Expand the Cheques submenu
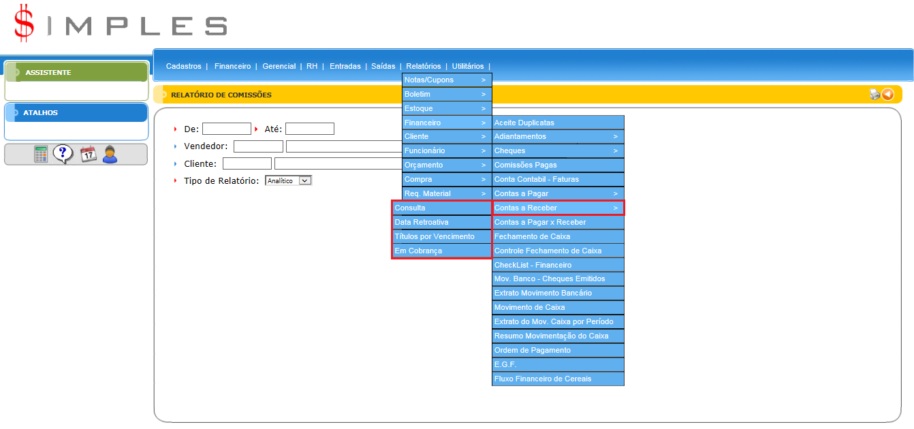This screenshot has width=914, height=429. click(x=557, y=151)
